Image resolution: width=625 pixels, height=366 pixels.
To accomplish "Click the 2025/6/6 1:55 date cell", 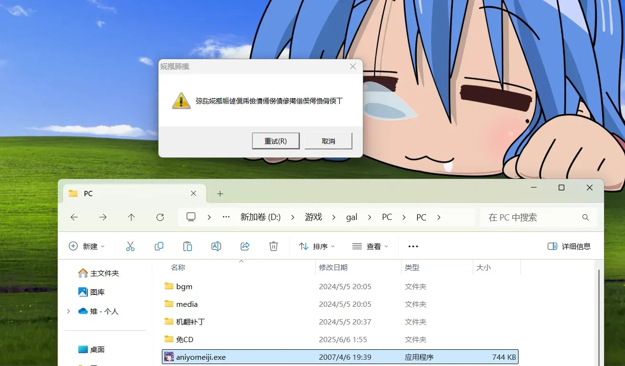I will click(x=343, y=339).
